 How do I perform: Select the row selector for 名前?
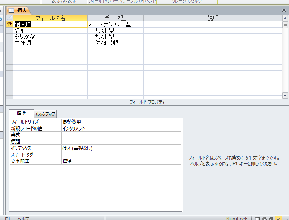point(9,31)
